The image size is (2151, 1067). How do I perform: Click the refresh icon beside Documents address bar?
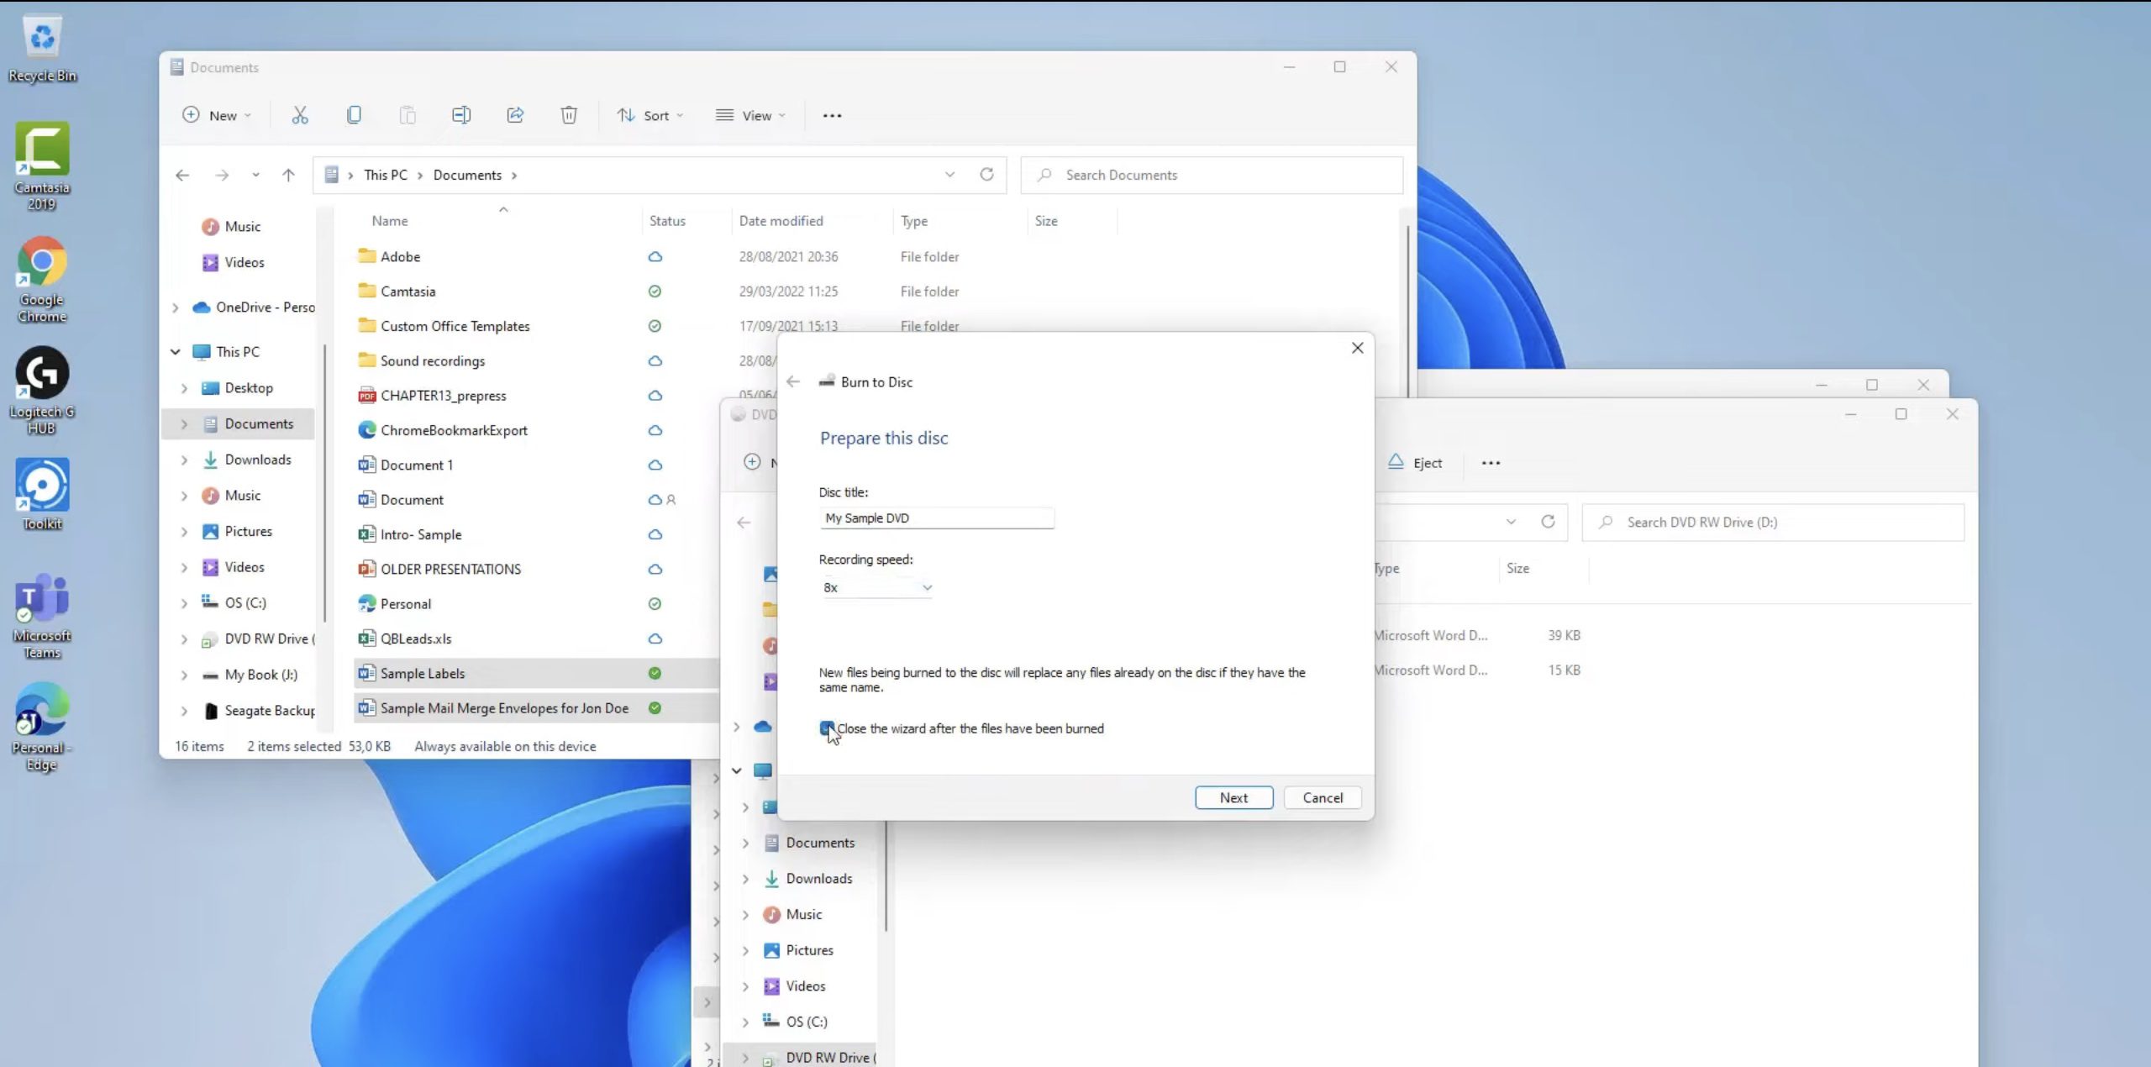(986, 174)
